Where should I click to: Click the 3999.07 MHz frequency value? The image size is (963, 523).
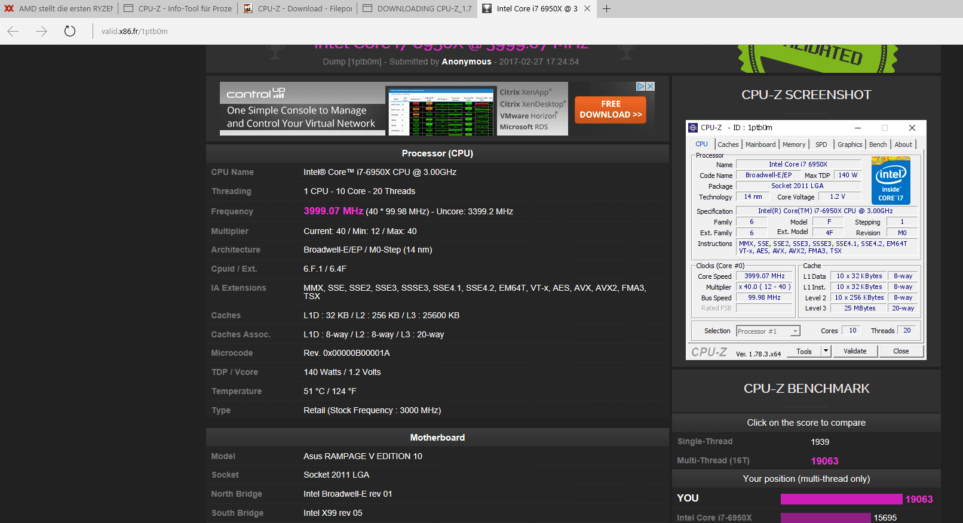[333, 211]
